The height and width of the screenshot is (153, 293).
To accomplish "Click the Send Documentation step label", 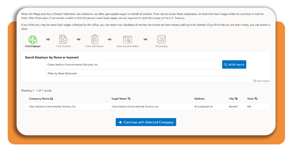I will point(128,46).
